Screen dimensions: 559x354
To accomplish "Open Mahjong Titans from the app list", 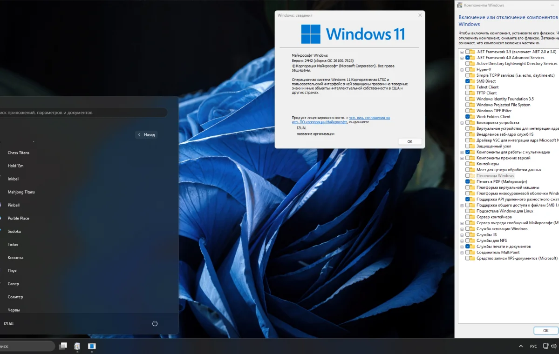I will [x=21, y=192].
